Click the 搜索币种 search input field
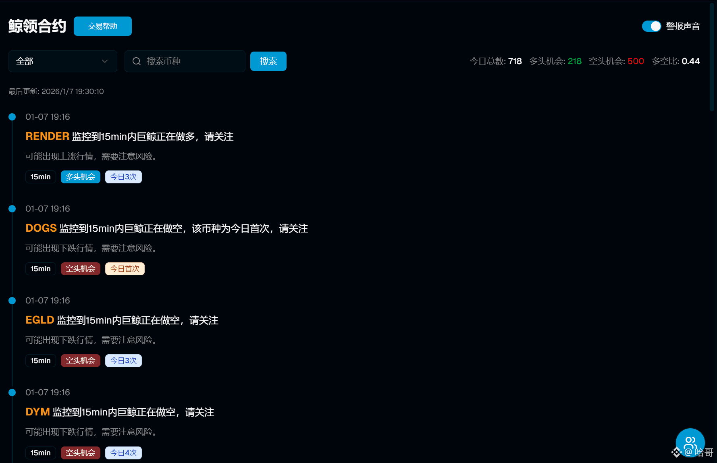717x463 pixels. 189,61
